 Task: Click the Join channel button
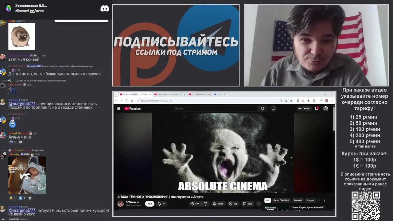pos(150,204)
